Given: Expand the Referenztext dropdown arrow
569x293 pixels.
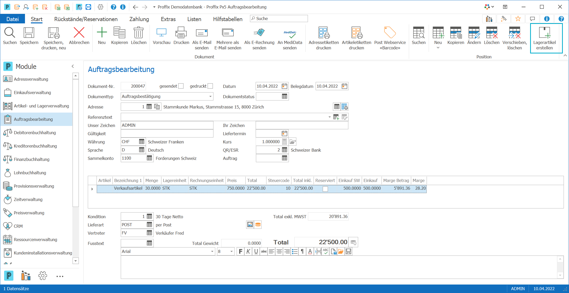Looking at the screenshot, I should [x=330, y=117].
